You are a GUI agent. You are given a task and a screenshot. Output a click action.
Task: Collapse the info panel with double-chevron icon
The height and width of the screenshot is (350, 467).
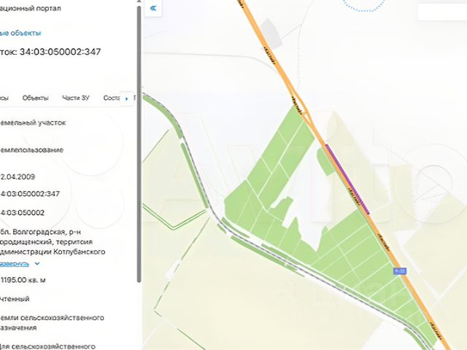[x=153, y=8]
